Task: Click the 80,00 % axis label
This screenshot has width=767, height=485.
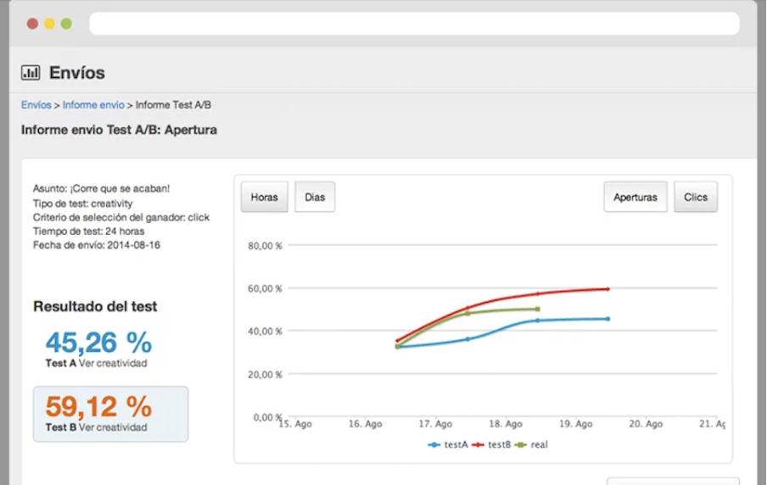Action: coord(265,246)
